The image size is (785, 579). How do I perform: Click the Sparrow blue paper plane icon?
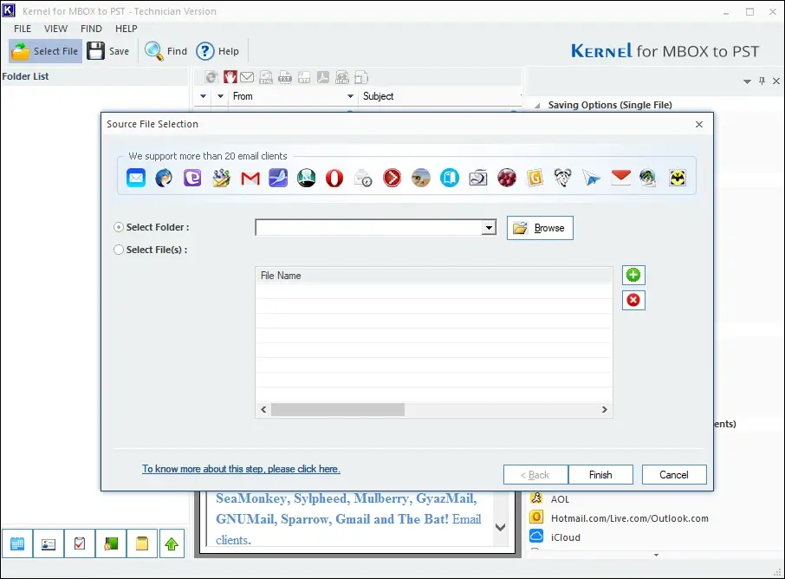591,178
